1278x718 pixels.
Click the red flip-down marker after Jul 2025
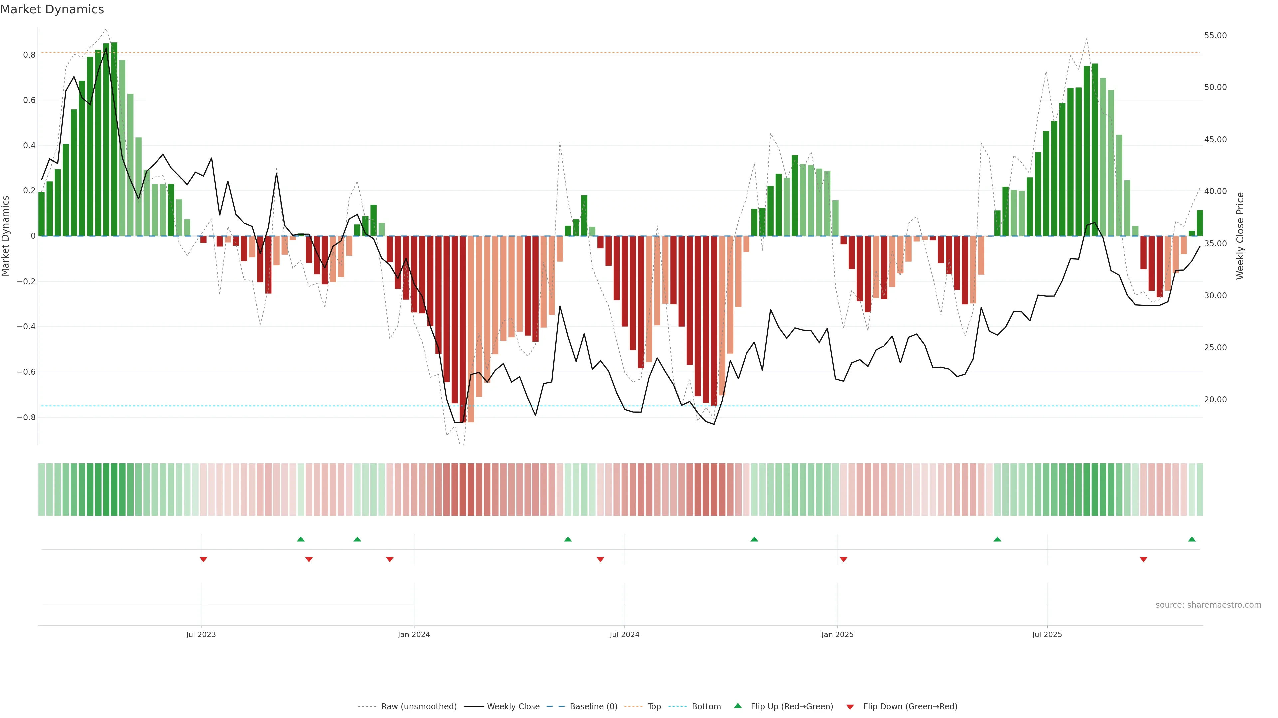(x=1143, y=559)
